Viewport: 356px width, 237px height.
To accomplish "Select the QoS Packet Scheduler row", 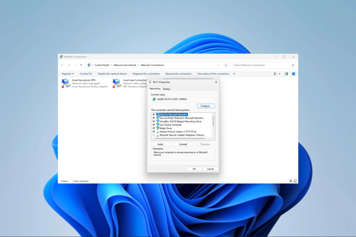I will pos(170,125).
